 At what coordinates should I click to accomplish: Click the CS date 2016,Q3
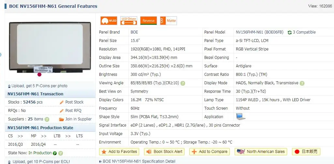15,144
